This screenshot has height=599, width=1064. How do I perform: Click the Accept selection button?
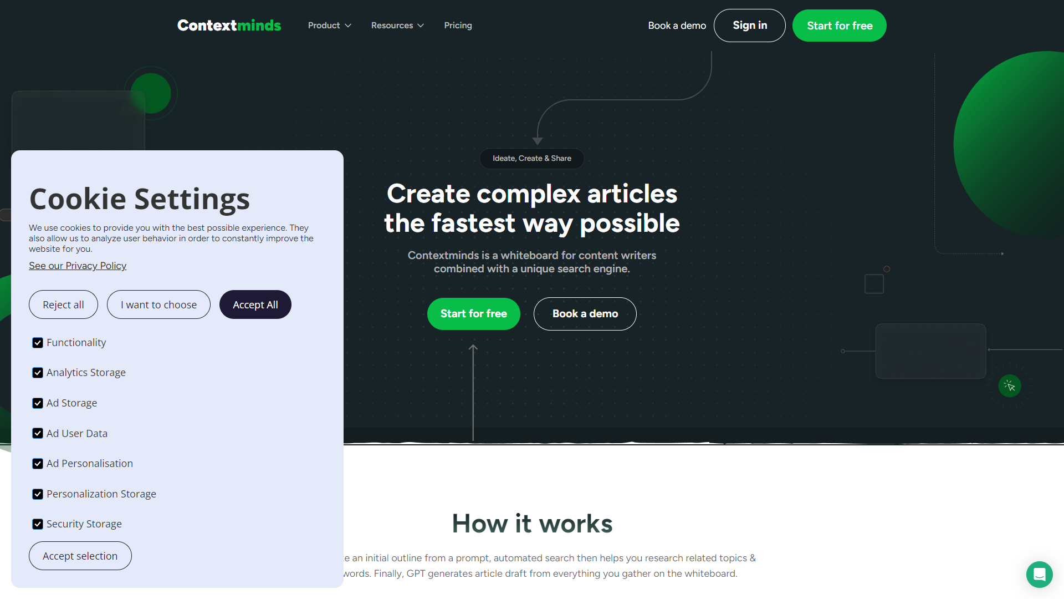pos(80,555)
